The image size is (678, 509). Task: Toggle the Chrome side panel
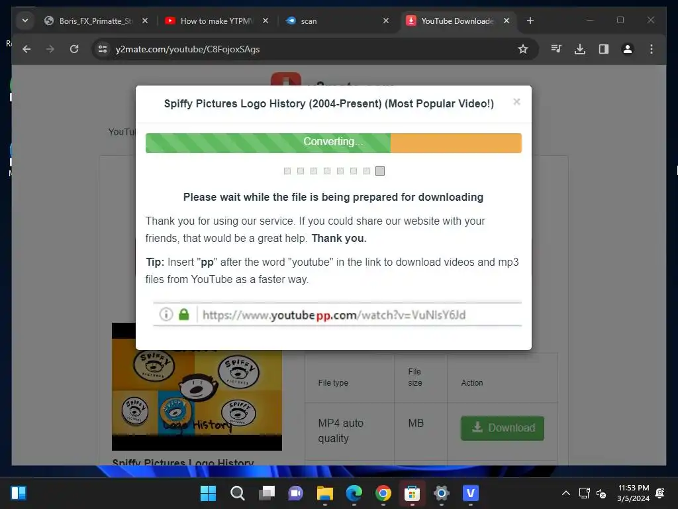click(x=604, y=49)
